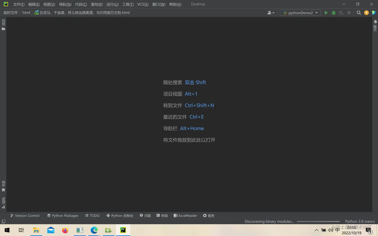Viewport: 378px width, 236px height.
Task: Click the grey Stop square icon
Action: pos(349,13)
